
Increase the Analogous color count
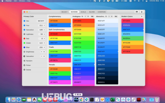click(x=88, y=16)
